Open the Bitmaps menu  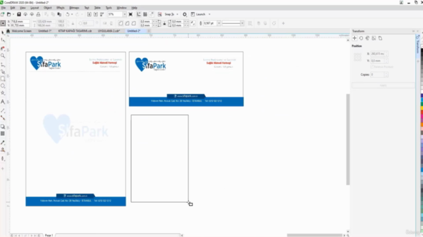pyautogui.click(x=74, y=8)
